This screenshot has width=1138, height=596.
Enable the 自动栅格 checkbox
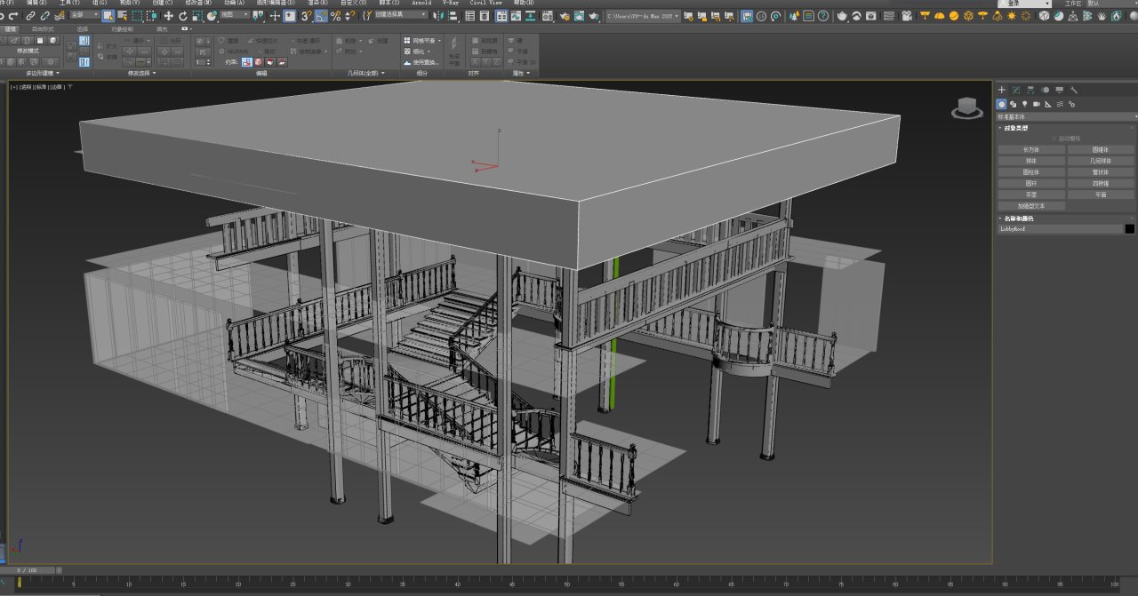pos(1054,139)
